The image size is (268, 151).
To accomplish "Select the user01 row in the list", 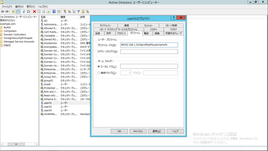I will 65,103.
